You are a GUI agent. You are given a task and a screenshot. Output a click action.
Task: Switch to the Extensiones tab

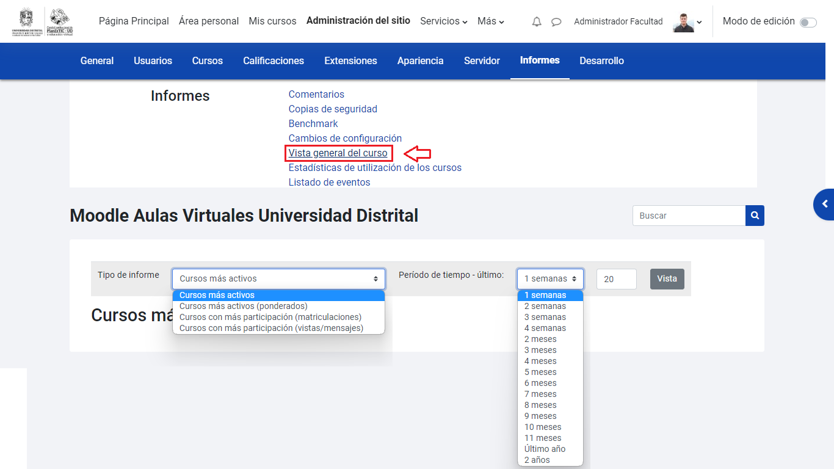coord(350,60)
